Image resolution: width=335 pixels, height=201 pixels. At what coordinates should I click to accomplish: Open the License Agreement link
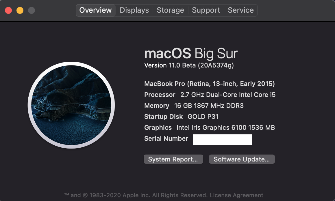click(x=236, y=195)
